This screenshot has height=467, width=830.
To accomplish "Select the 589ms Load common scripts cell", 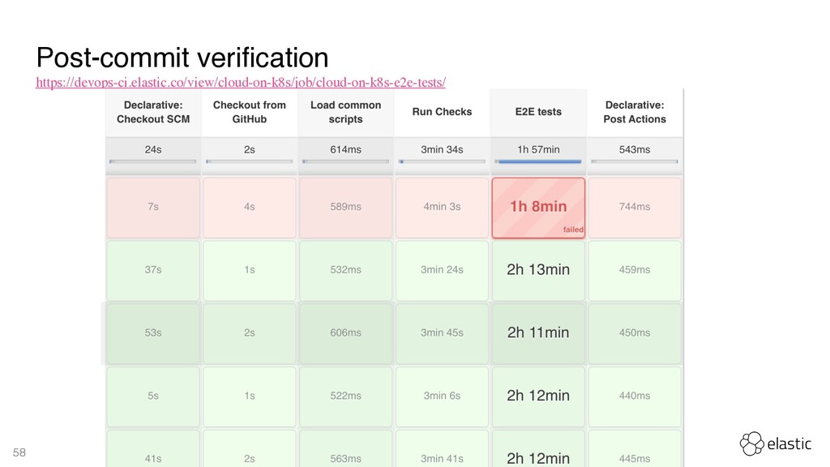I will tap(345, 208).
